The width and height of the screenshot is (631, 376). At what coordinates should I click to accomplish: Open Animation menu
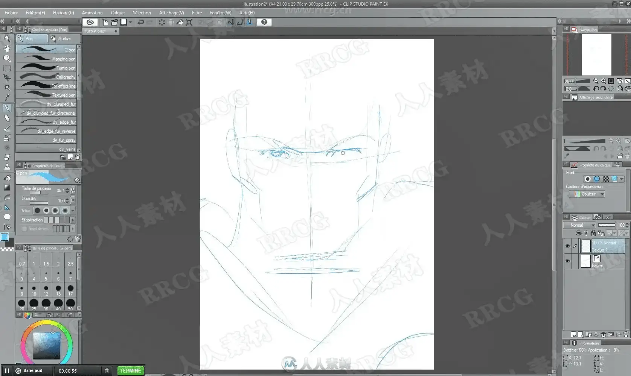tap(92, 13)
